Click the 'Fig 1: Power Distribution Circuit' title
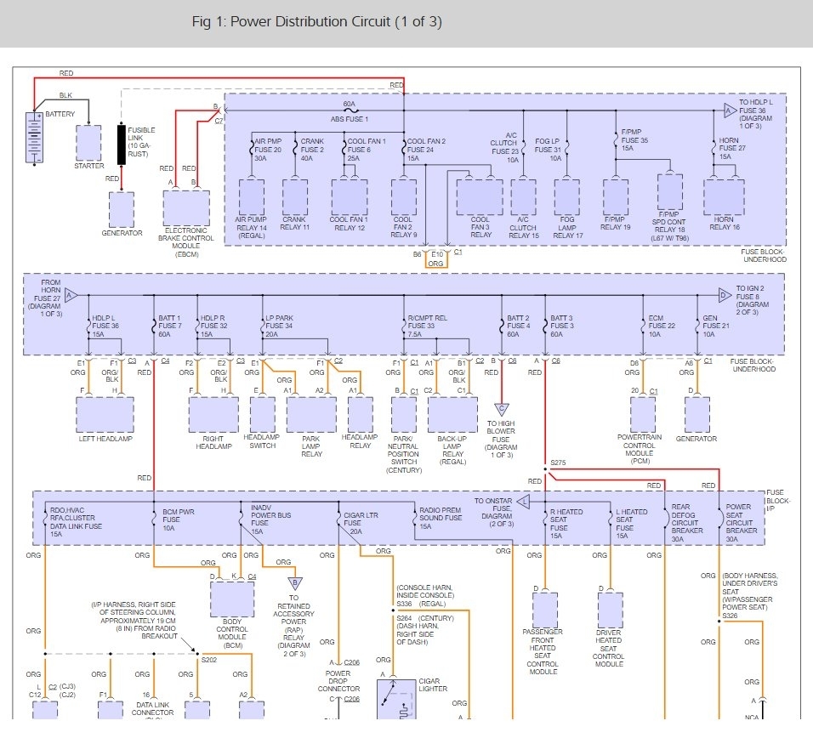The width and height of the screenshot is (813, 738). [317, 22]
